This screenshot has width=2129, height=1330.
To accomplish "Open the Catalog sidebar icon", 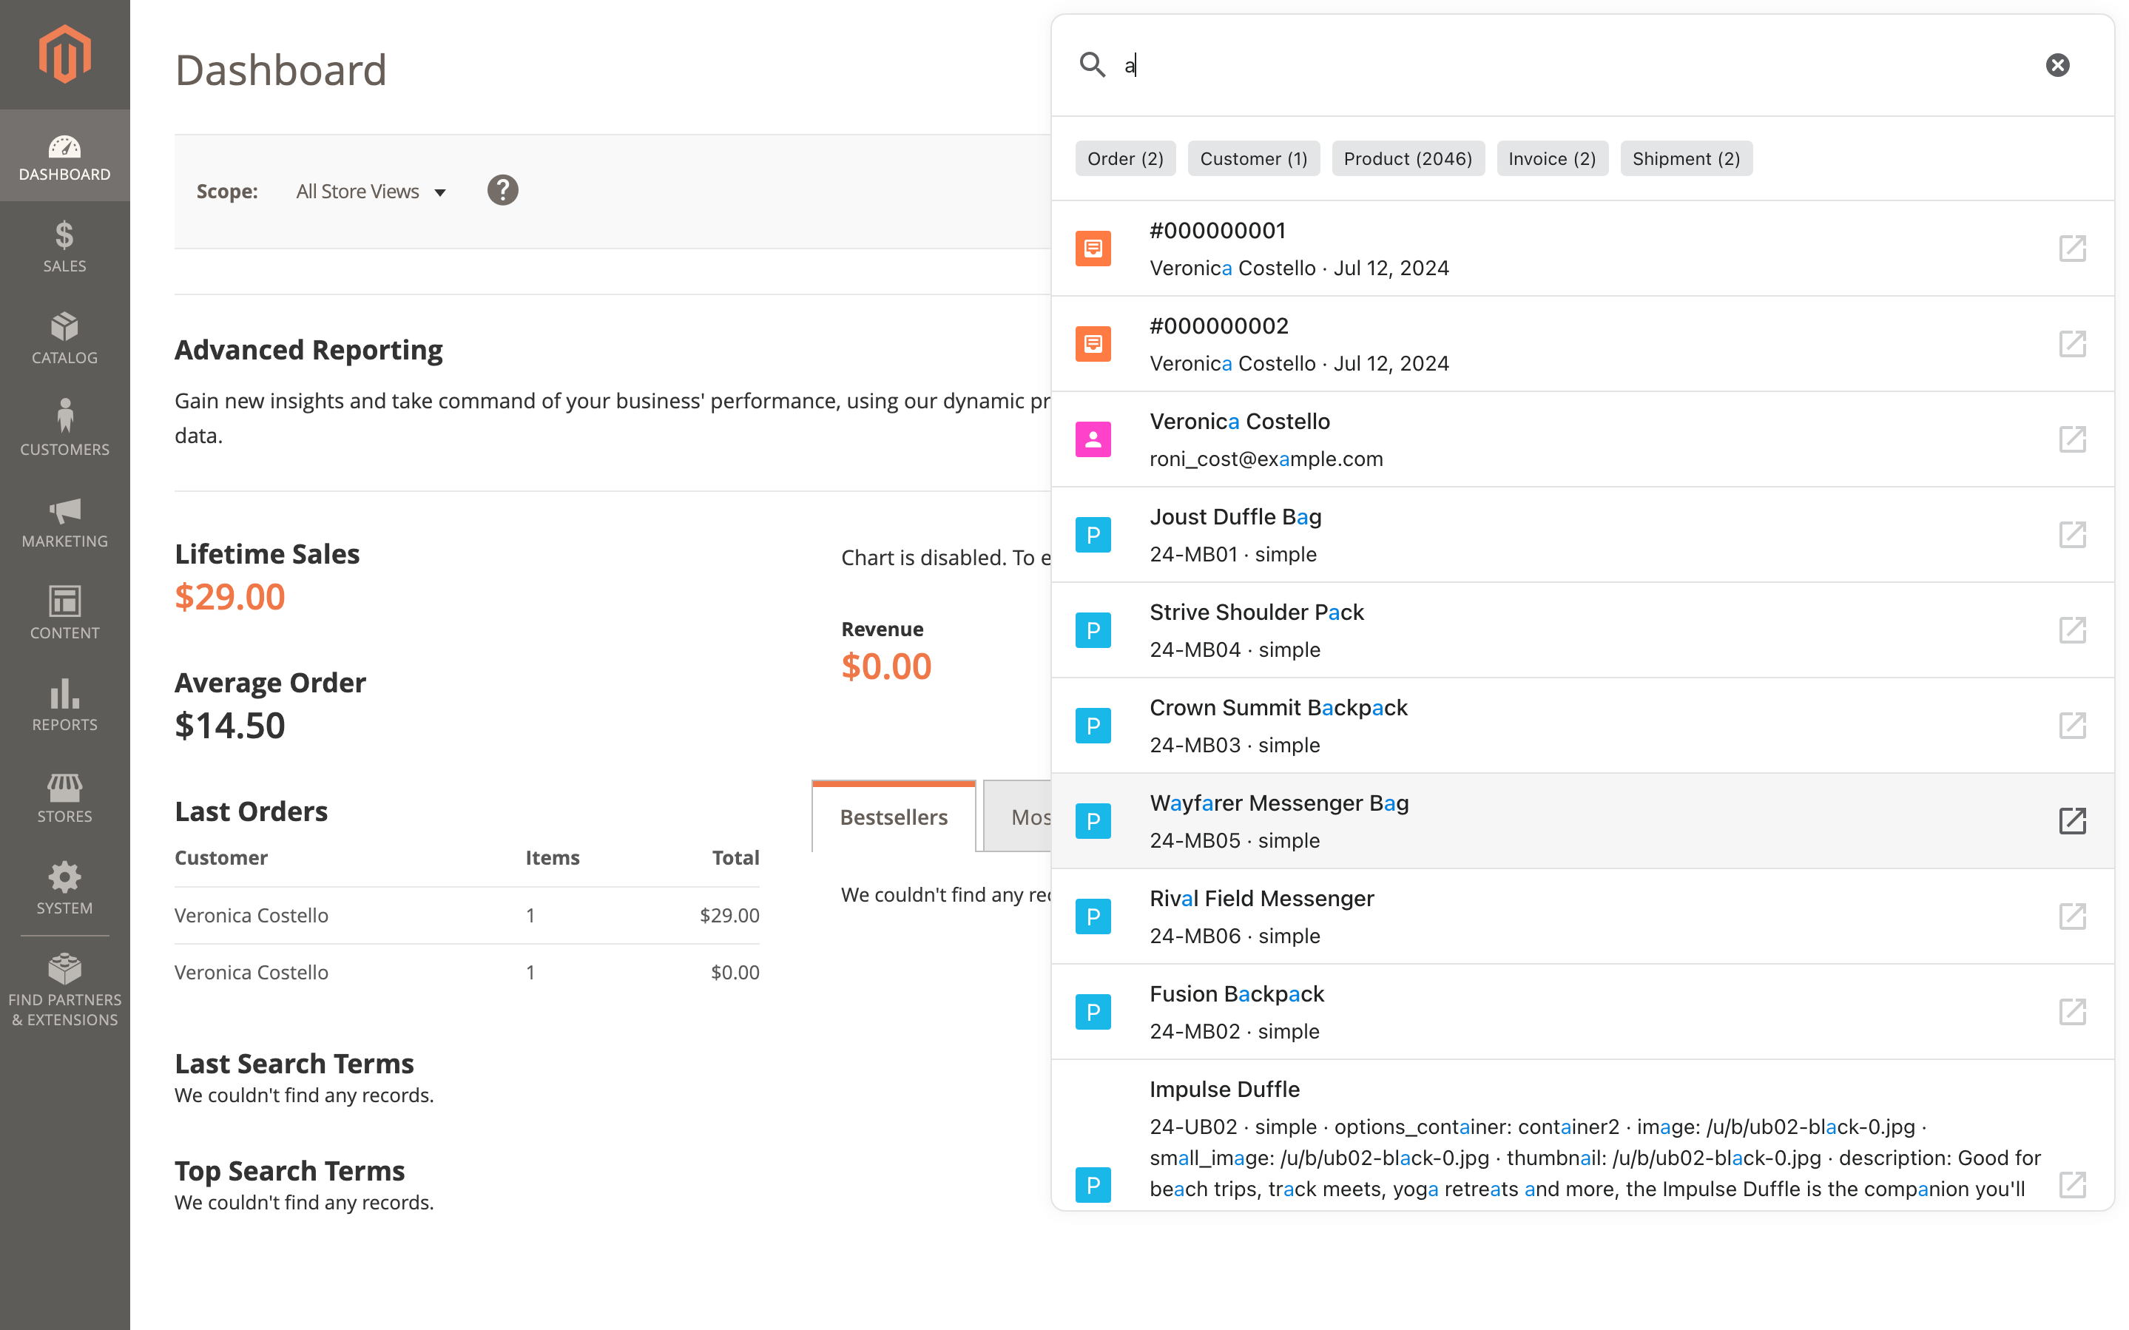I will (64, 338).
